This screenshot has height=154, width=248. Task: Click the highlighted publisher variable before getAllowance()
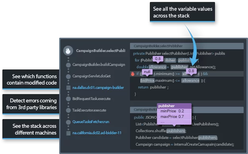(180, 67)
